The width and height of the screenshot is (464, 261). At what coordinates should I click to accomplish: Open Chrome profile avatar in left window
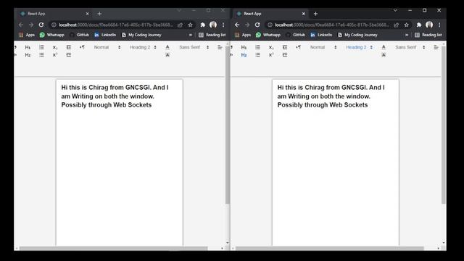(213, 25)
